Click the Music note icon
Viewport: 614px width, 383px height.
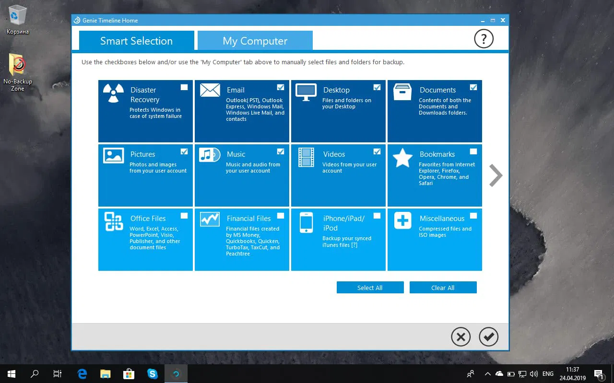point(210,155)
